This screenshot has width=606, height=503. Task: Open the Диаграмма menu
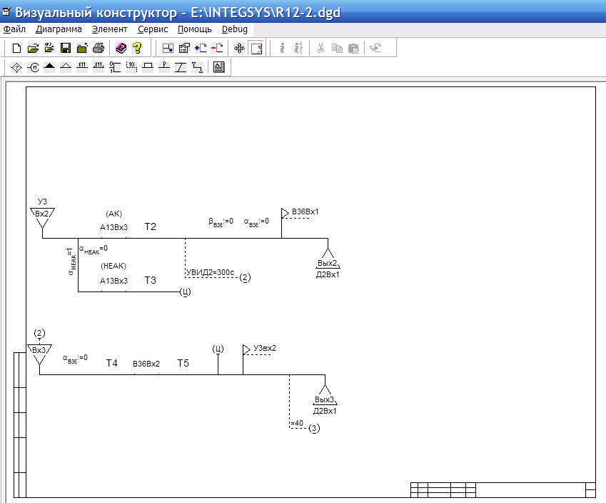pos(59,29)
